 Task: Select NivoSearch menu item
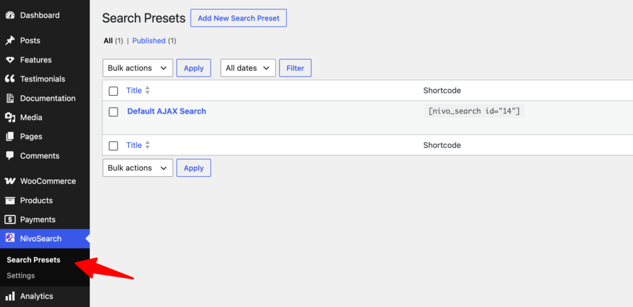click(45, 238)
